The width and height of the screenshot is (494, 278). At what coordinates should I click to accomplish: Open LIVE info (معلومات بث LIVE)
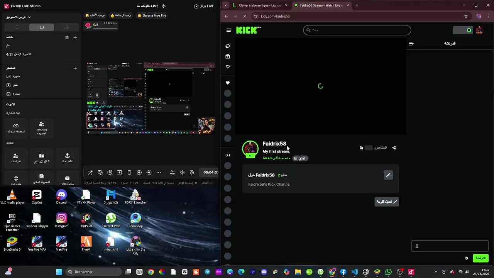point(147,6)
